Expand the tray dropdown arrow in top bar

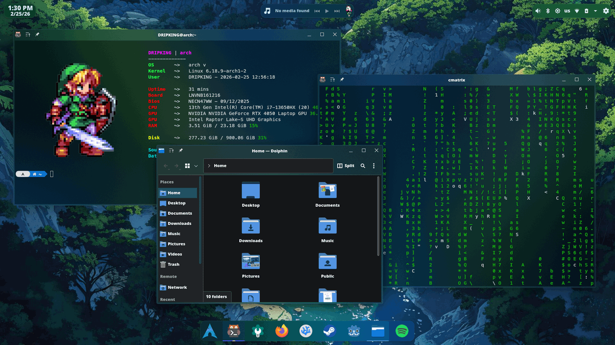(x=596, y=11)
